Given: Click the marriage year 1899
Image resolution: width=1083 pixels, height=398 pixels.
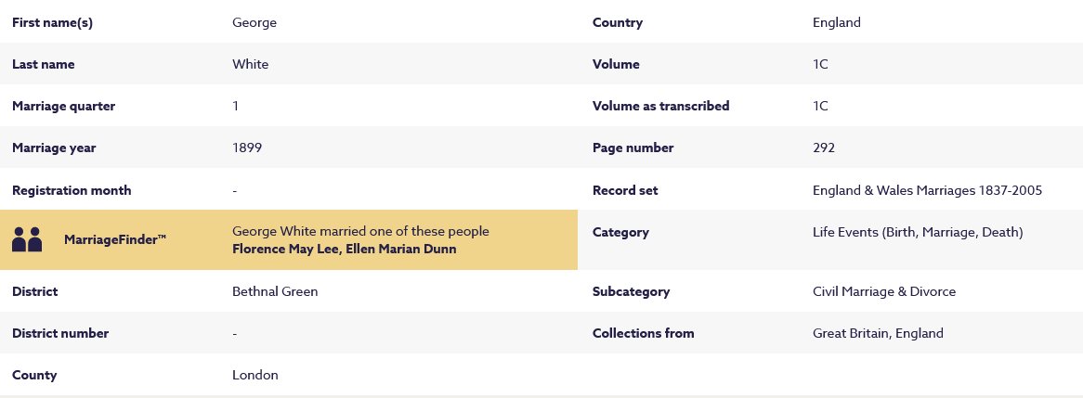Looking at the screenshot, I should (247, 148).
